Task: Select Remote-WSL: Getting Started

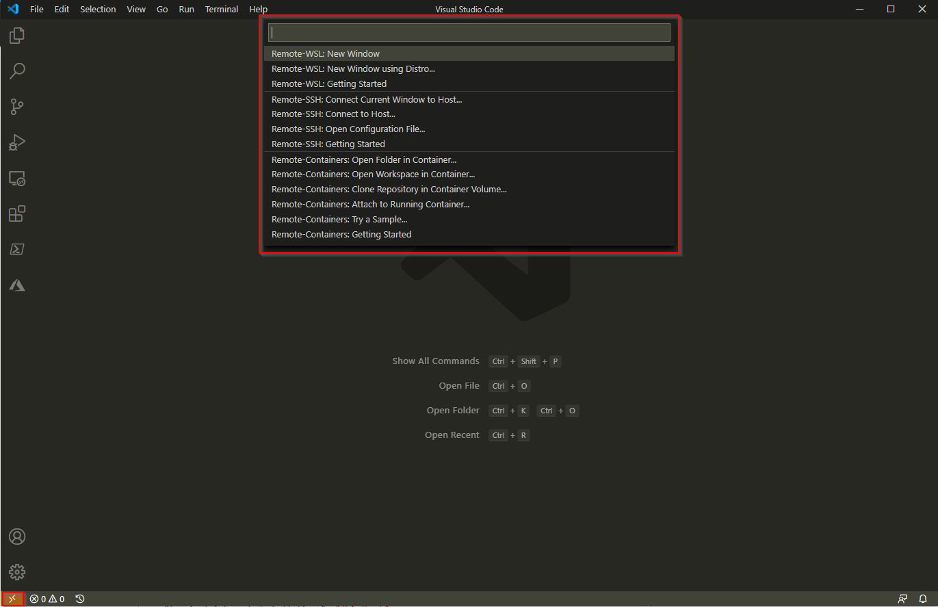Action: [x=469, y=83]
